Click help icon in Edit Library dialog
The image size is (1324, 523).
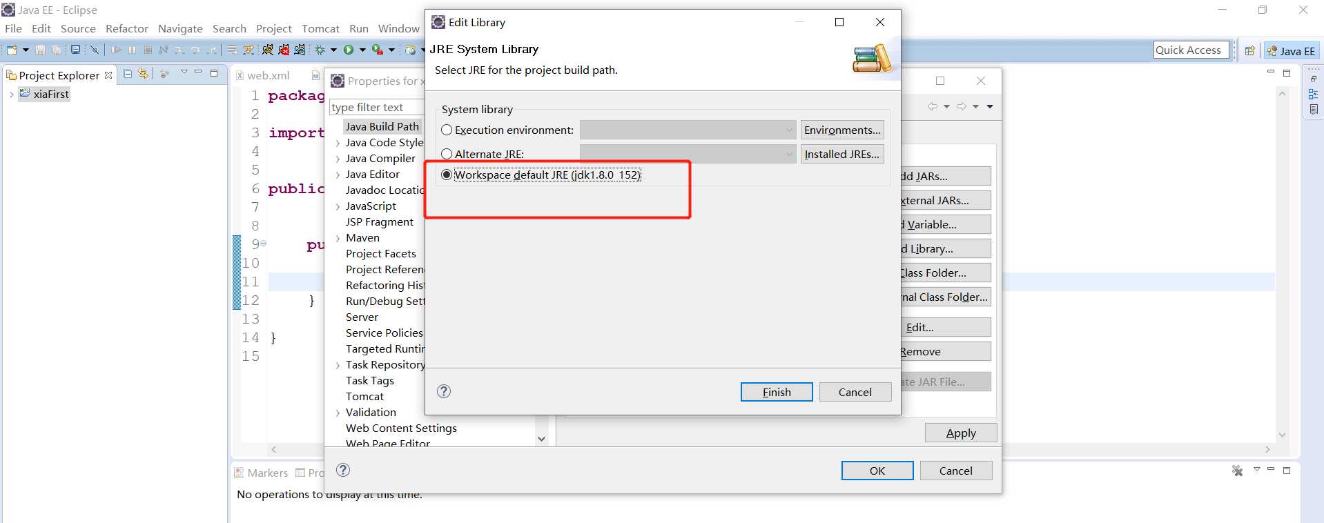click(444, 391)
